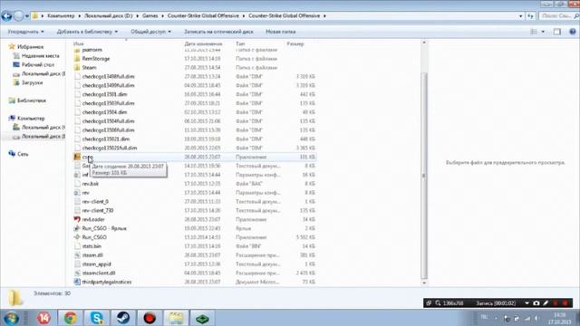Viewport: 580px width, 326px height.
Task: Open the recorder bar dropdown arrow
Action: pos(527,303)
